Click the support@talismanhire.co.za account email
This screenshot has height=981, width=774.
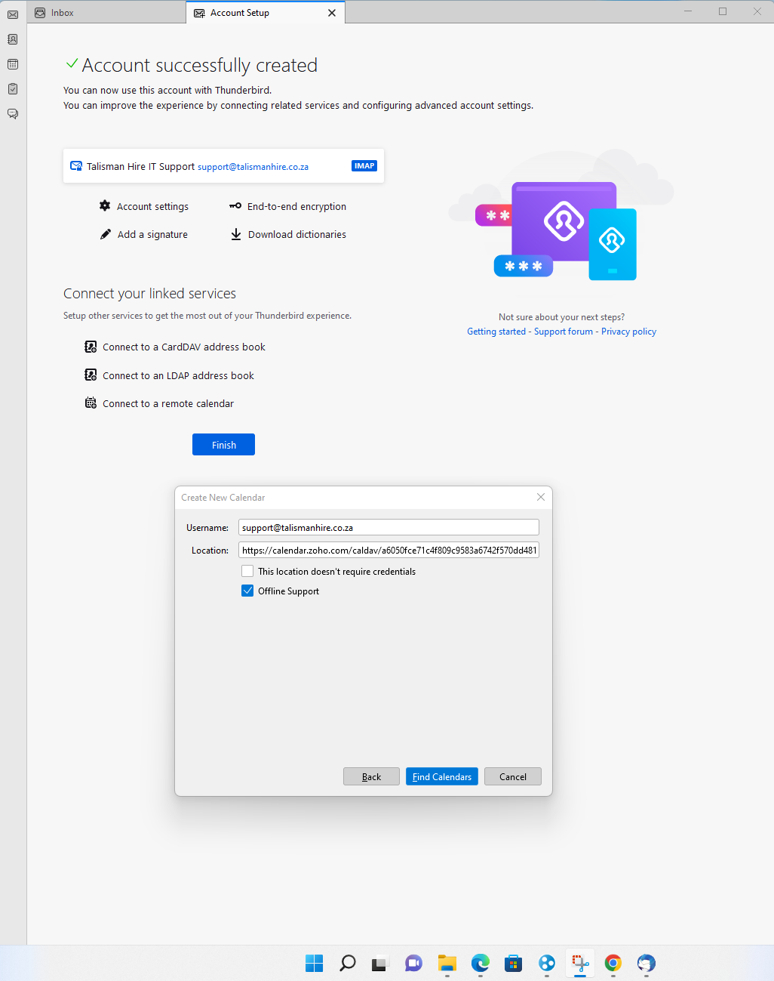253,167
